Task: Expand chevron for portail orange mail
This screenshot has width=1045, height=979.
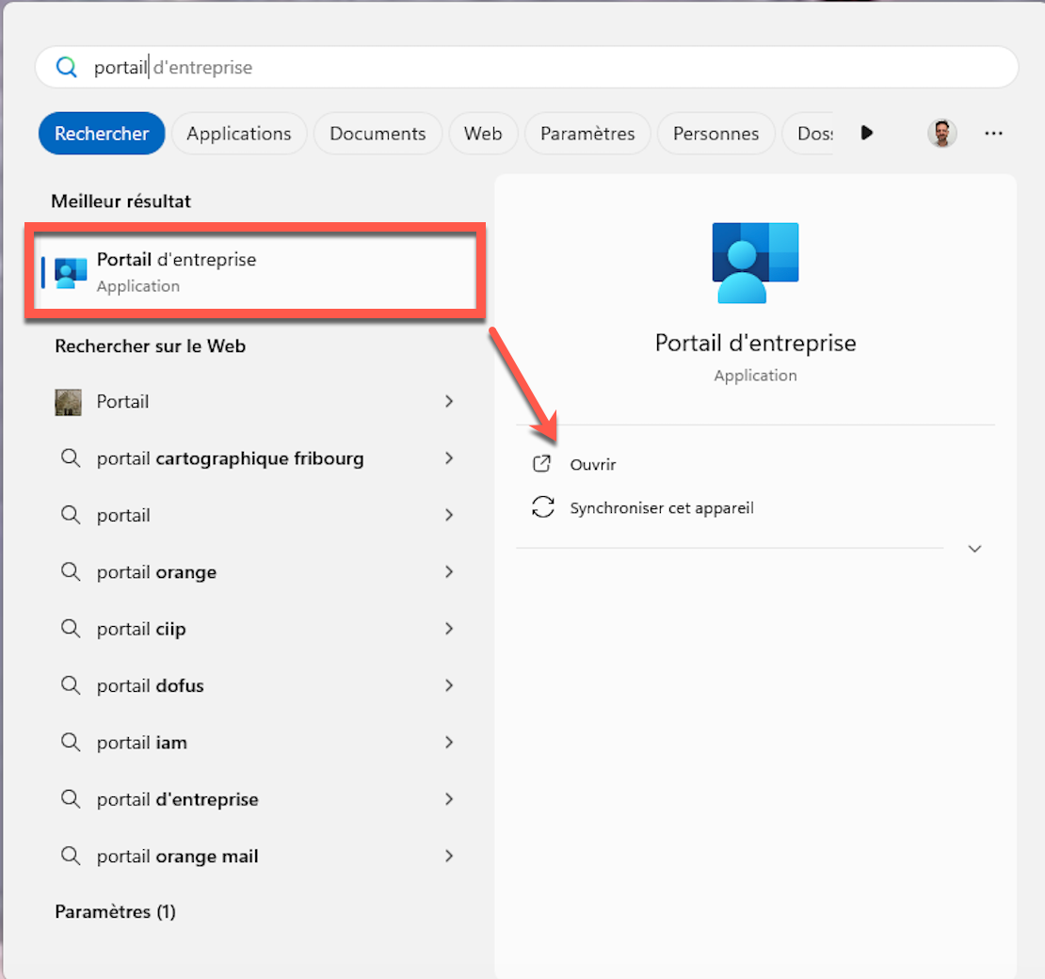Action: coord(449,856)
